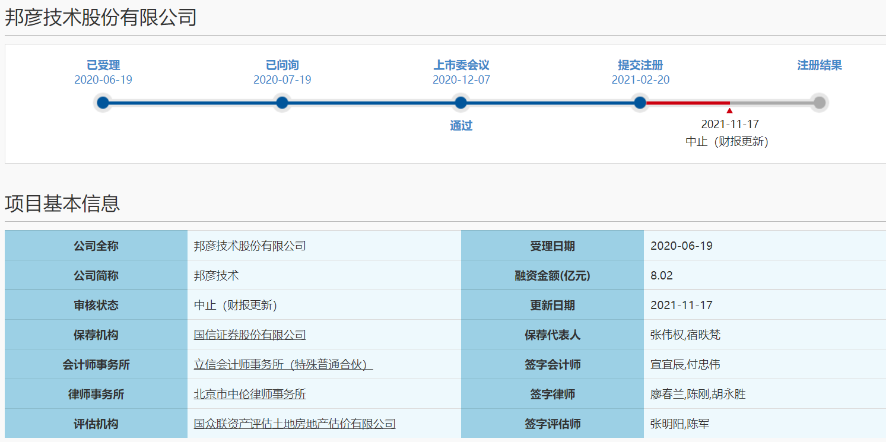Click the 评估机构 header cell
The width and height of the screenshot is (886, 442).
pos(96,424)
